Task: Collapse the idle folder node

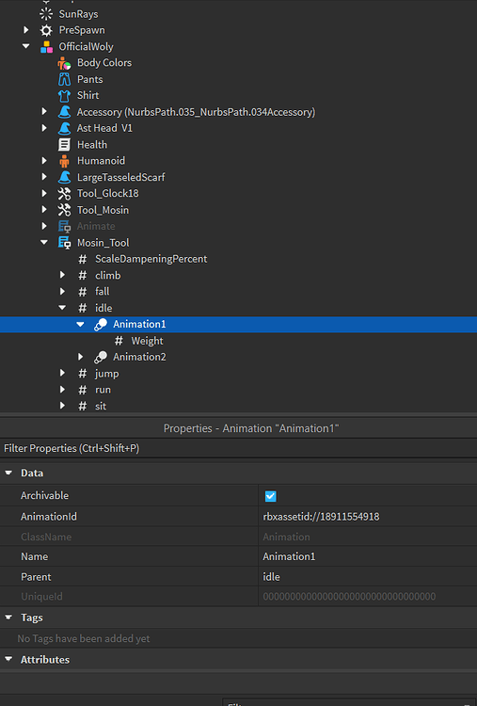Action: pyautogui.click(x=62, y=308)
